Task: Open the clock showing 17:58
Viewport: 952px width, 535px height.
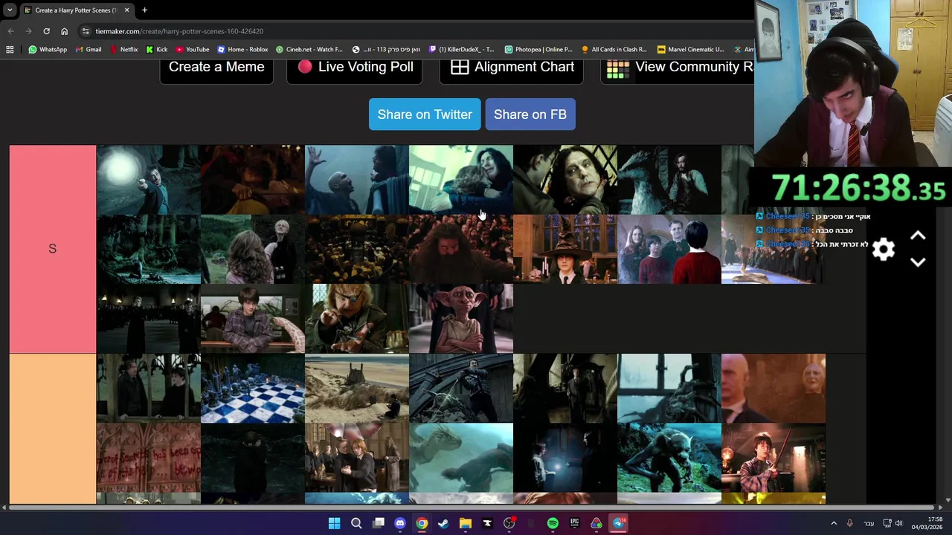Action: coord(927,523)
